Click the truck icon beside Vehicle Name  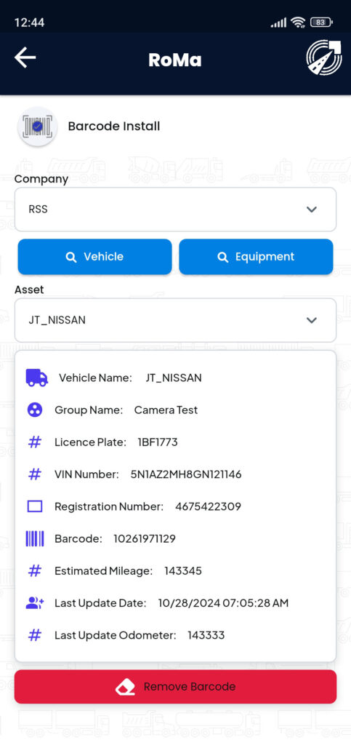(37, 378)
